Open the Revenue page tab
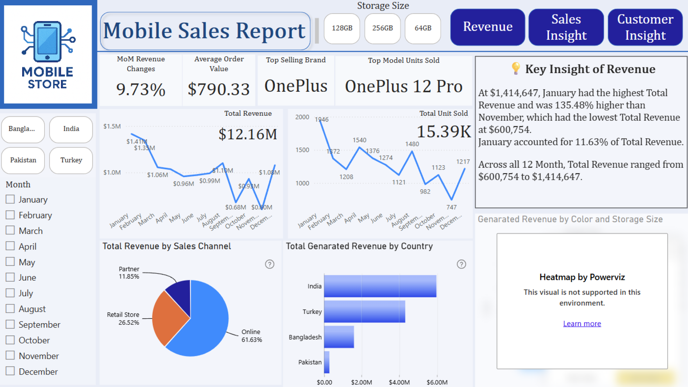 tap(487, 27)
